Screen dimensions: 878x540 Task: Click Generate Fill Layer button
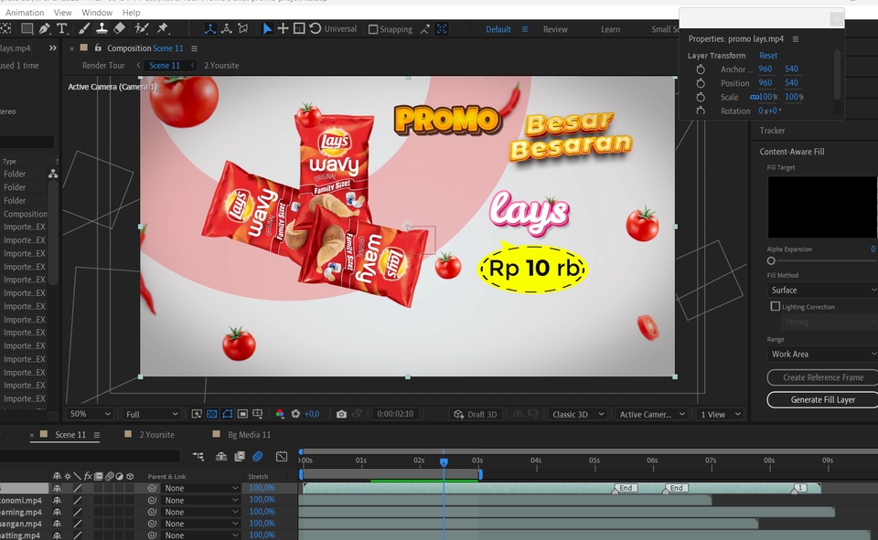coord(822,399)
